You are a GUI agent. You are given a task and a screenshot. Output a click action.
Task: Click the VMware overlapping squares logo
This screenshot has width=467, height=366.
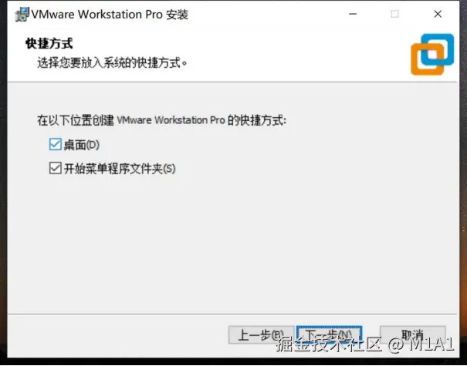point(432,54)
